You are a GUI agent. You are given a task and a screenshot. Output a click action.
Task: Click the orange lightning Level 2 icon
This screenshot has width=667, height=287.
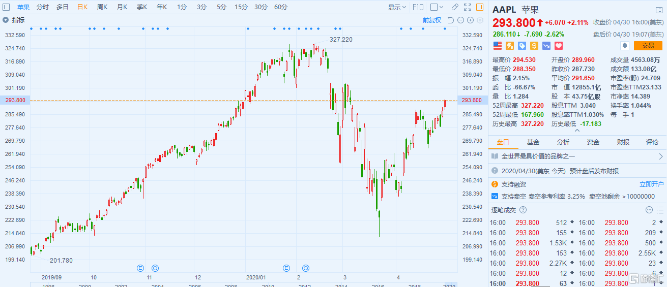pyautogui.click(x=509, y=46)
